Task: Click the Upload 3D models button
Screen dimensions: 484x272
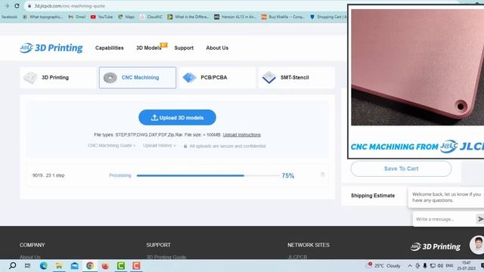Action: [x=177, y=118]
